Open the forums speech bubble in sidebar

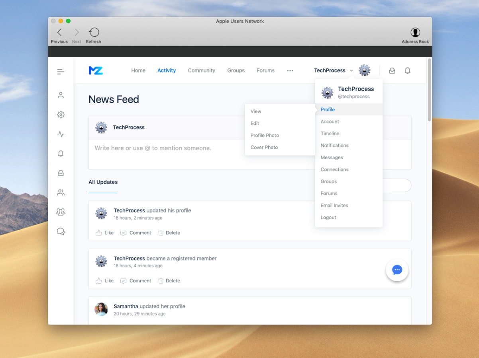[61, 232]
